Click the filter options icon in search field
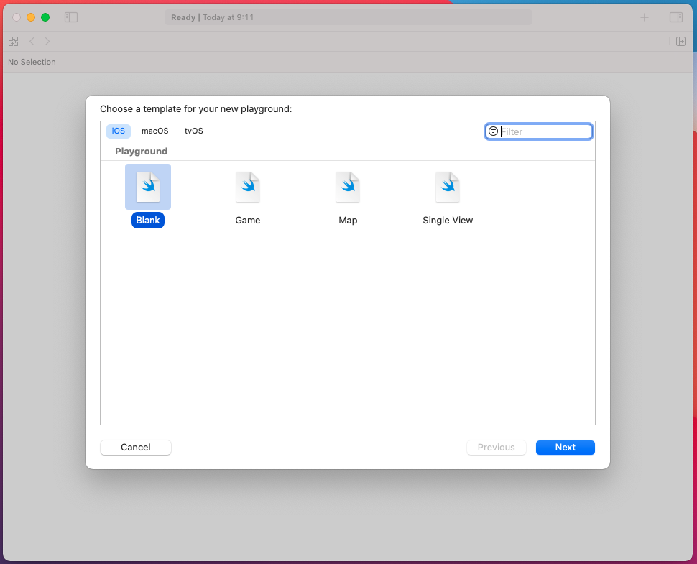The height and width of the screenshot is (564, 697). (x=493, y=131)
